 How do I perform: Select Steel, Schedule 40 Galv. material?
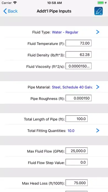[x=72, y=87]
